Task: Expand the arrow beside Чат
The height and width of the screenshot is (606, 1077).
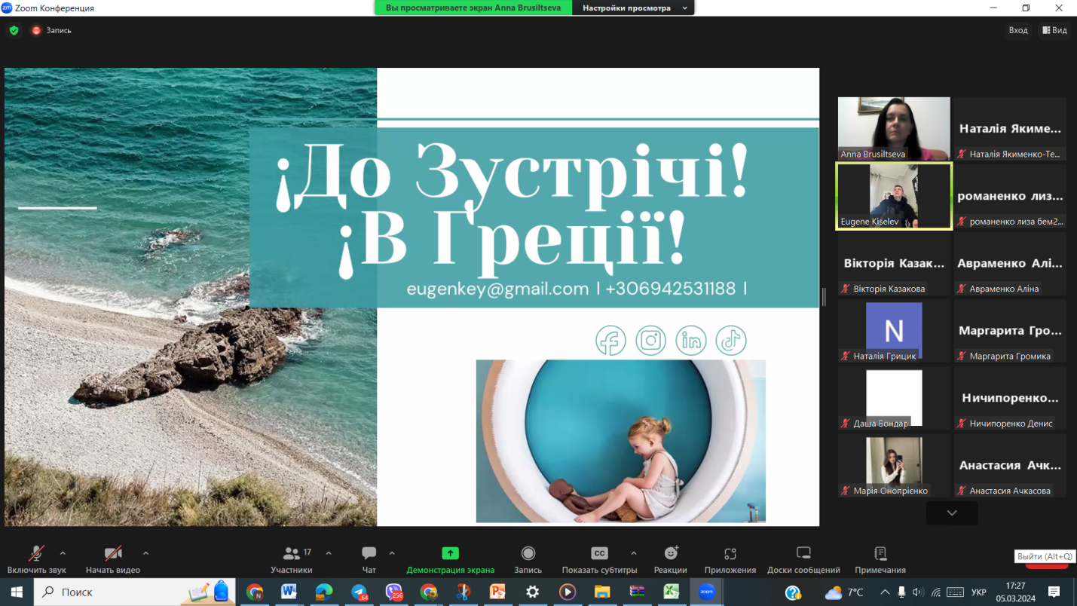Action: coord(392,553)
